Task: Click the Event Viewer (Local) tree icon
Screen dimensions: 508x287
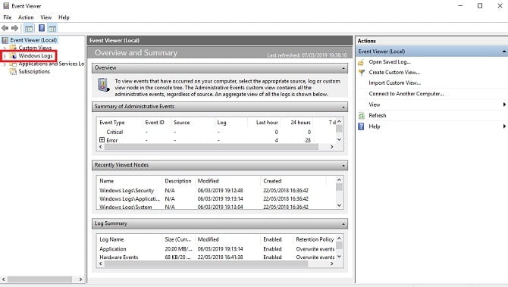Action: (5, 40)
